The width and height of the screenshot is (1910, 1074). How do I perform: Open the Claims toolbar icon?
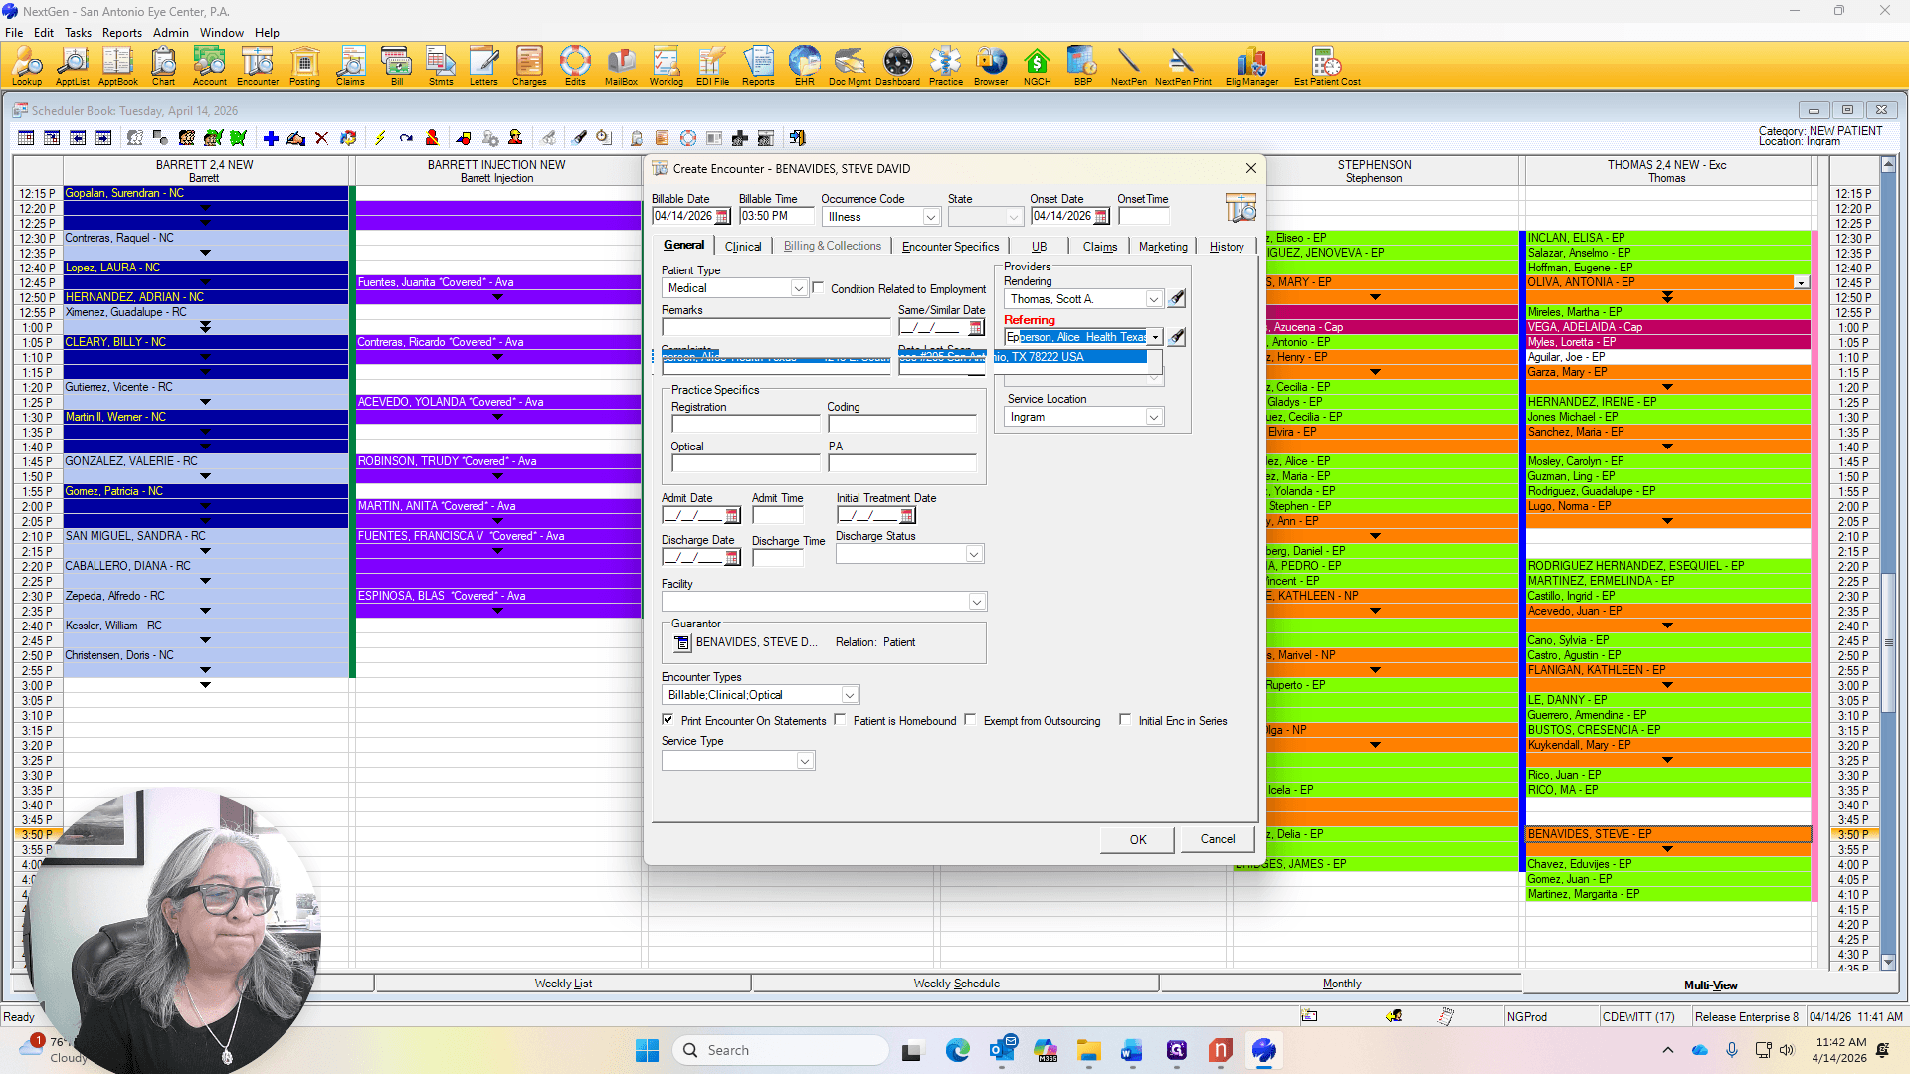(350, 66)
